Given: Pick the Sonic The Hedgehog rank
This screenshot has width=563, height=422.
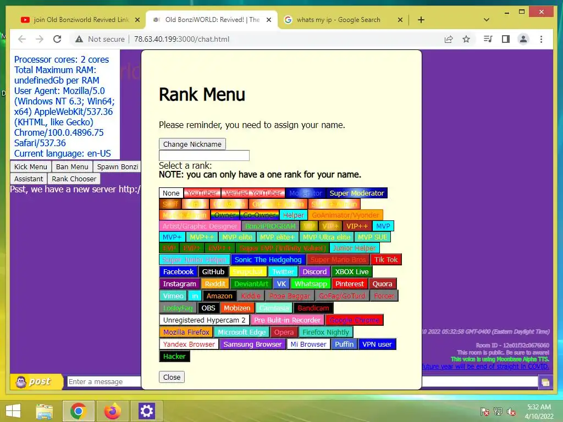Looking at the screenshot, I should click(268, 259).
